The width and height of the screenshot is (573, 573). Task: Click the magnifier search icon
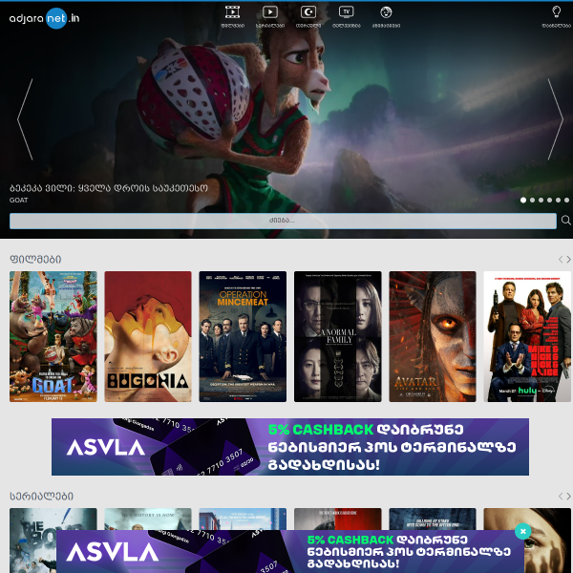[565, 221]
